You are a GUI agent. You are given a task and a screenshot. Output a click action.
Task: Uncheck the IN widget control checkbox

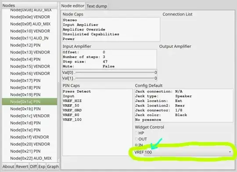click(x=136, y=145)
